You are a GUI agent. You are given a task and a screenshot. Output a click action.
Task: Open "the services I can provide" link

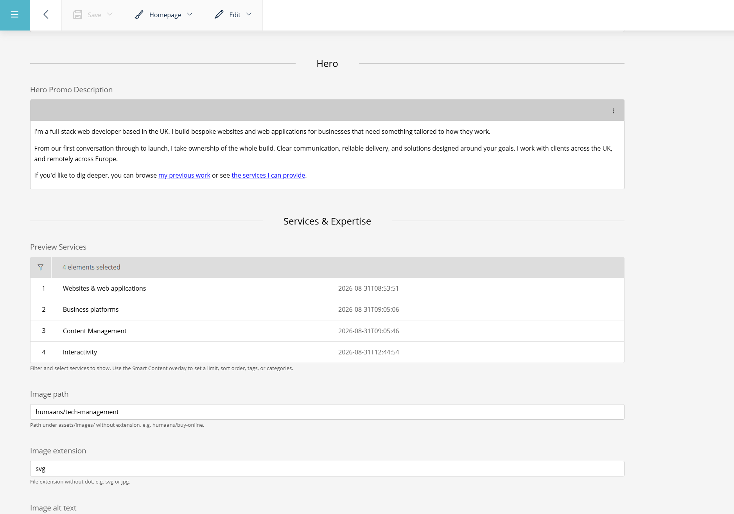[268, 175]
